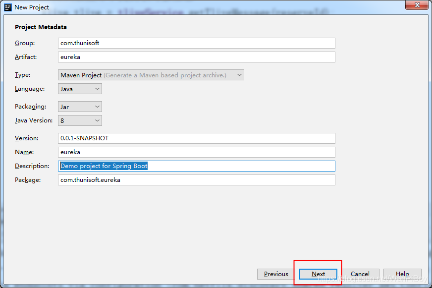The width and height of the screenshot is (432, 288).
Task: Click the Version field with 0.0.1-SNAPSHOT
Action: pyautogui.click(x=197, y=138)
